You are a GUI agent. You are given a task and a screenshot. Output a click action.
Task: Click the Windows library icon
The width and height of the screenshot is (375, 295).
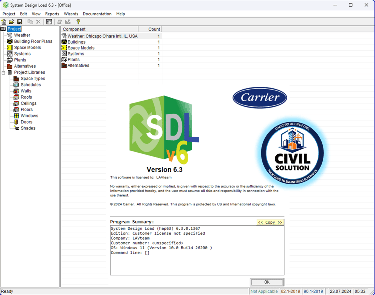tap(16, 116)
